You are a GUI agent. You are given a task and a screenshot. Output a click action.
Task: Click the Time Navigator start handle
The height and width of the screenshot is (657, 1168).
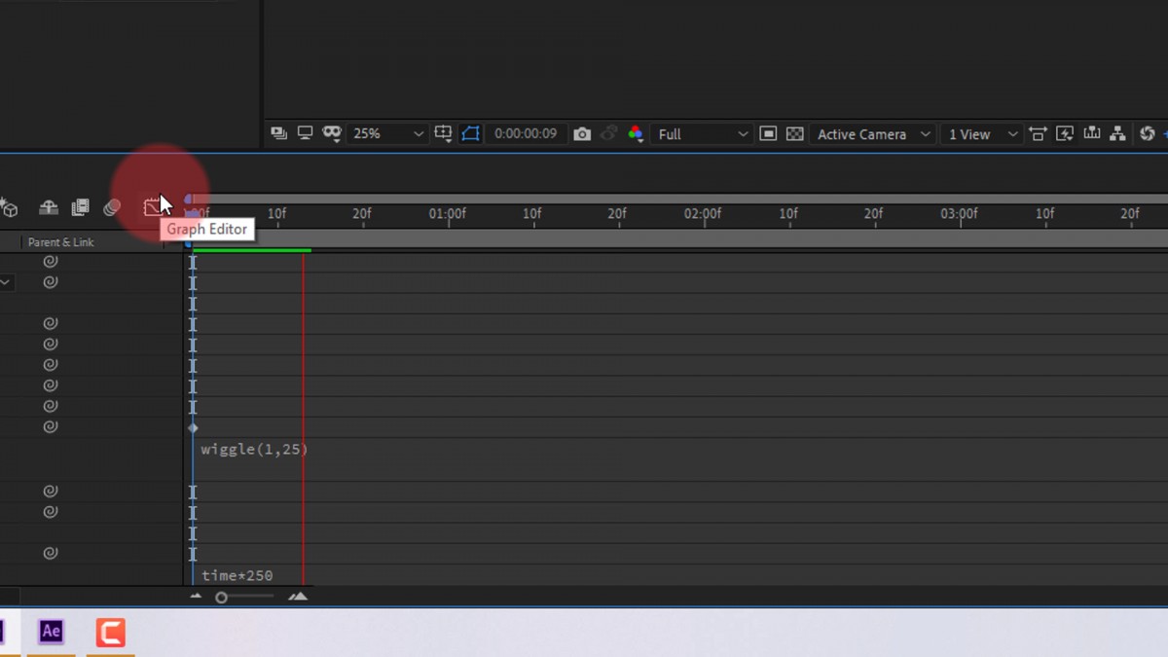coord(189,199)
